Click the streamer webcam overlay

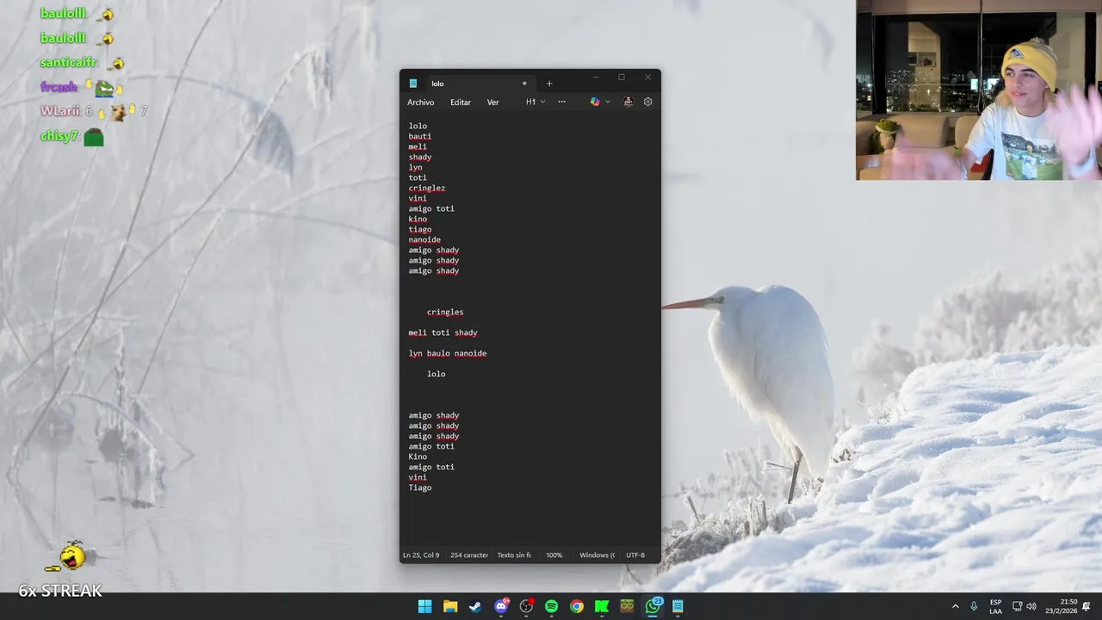979,90
